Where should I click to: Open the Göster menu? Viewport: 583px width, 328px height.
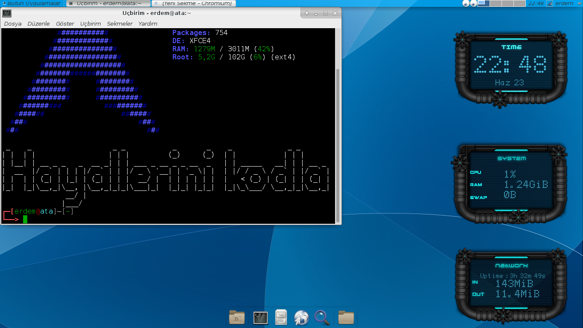click(x=65, y=23)
